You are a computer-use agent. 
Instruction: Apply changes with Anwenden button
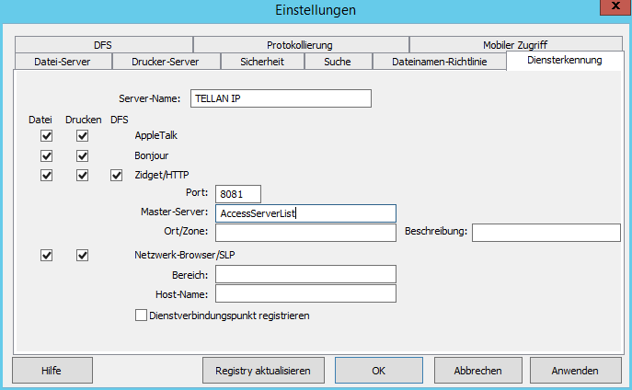tap(575, 371)
